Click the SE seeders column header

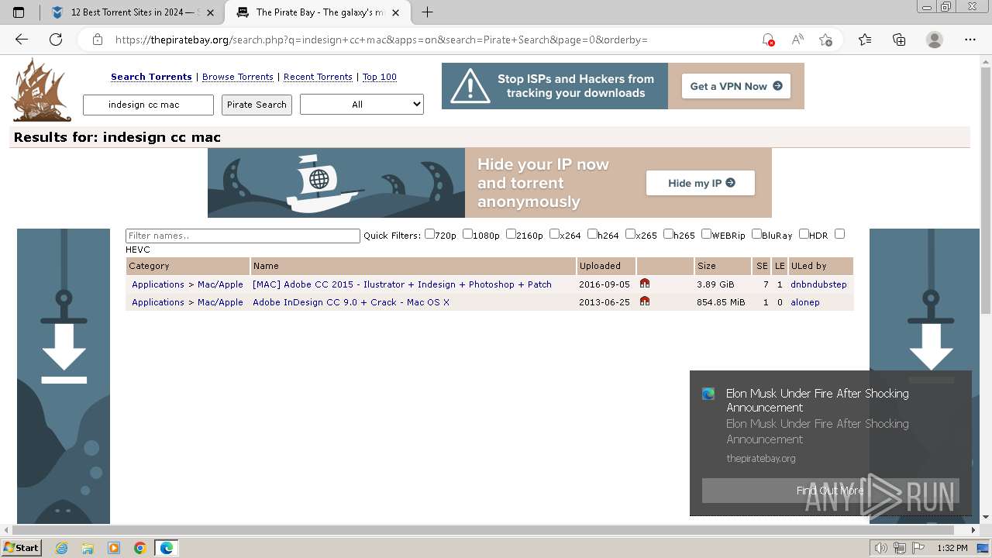pos(762,266)
